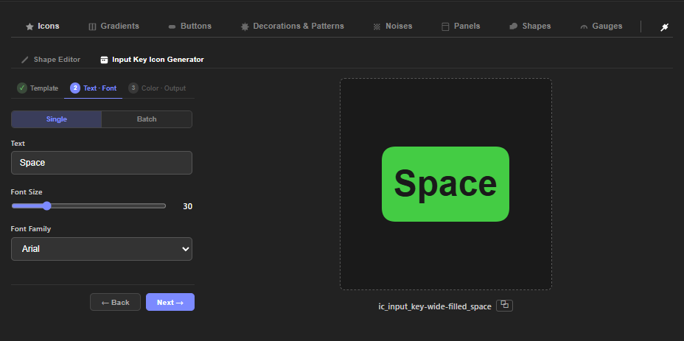684x341 pixels.
Task: Switch to Batch mode
Action: [147, 119]
